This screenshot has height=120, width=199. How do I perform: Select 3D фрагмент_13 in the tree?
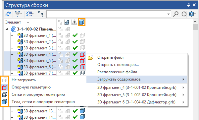tap(39, 111)
